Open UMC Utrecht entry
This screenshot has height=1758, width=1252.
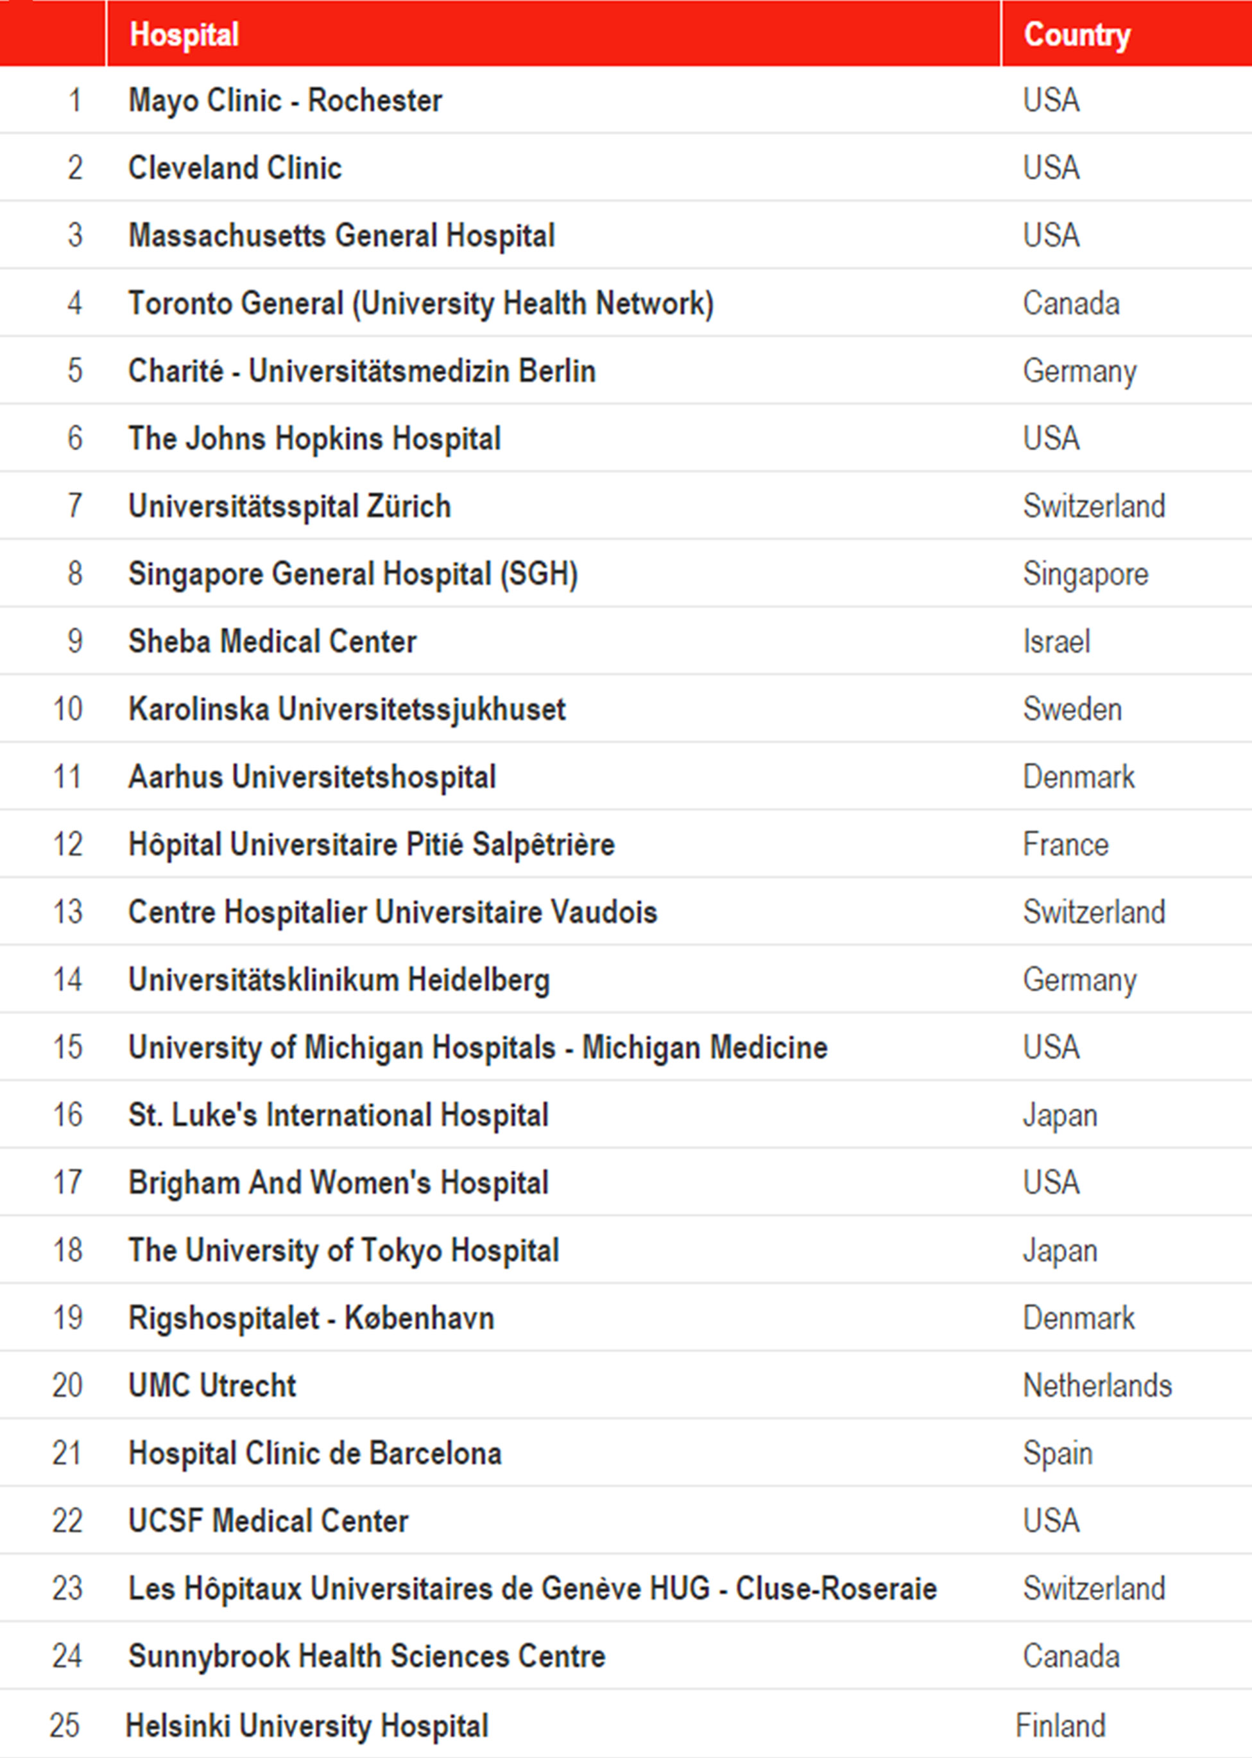pyautogui.click(x=212, y=1386)
